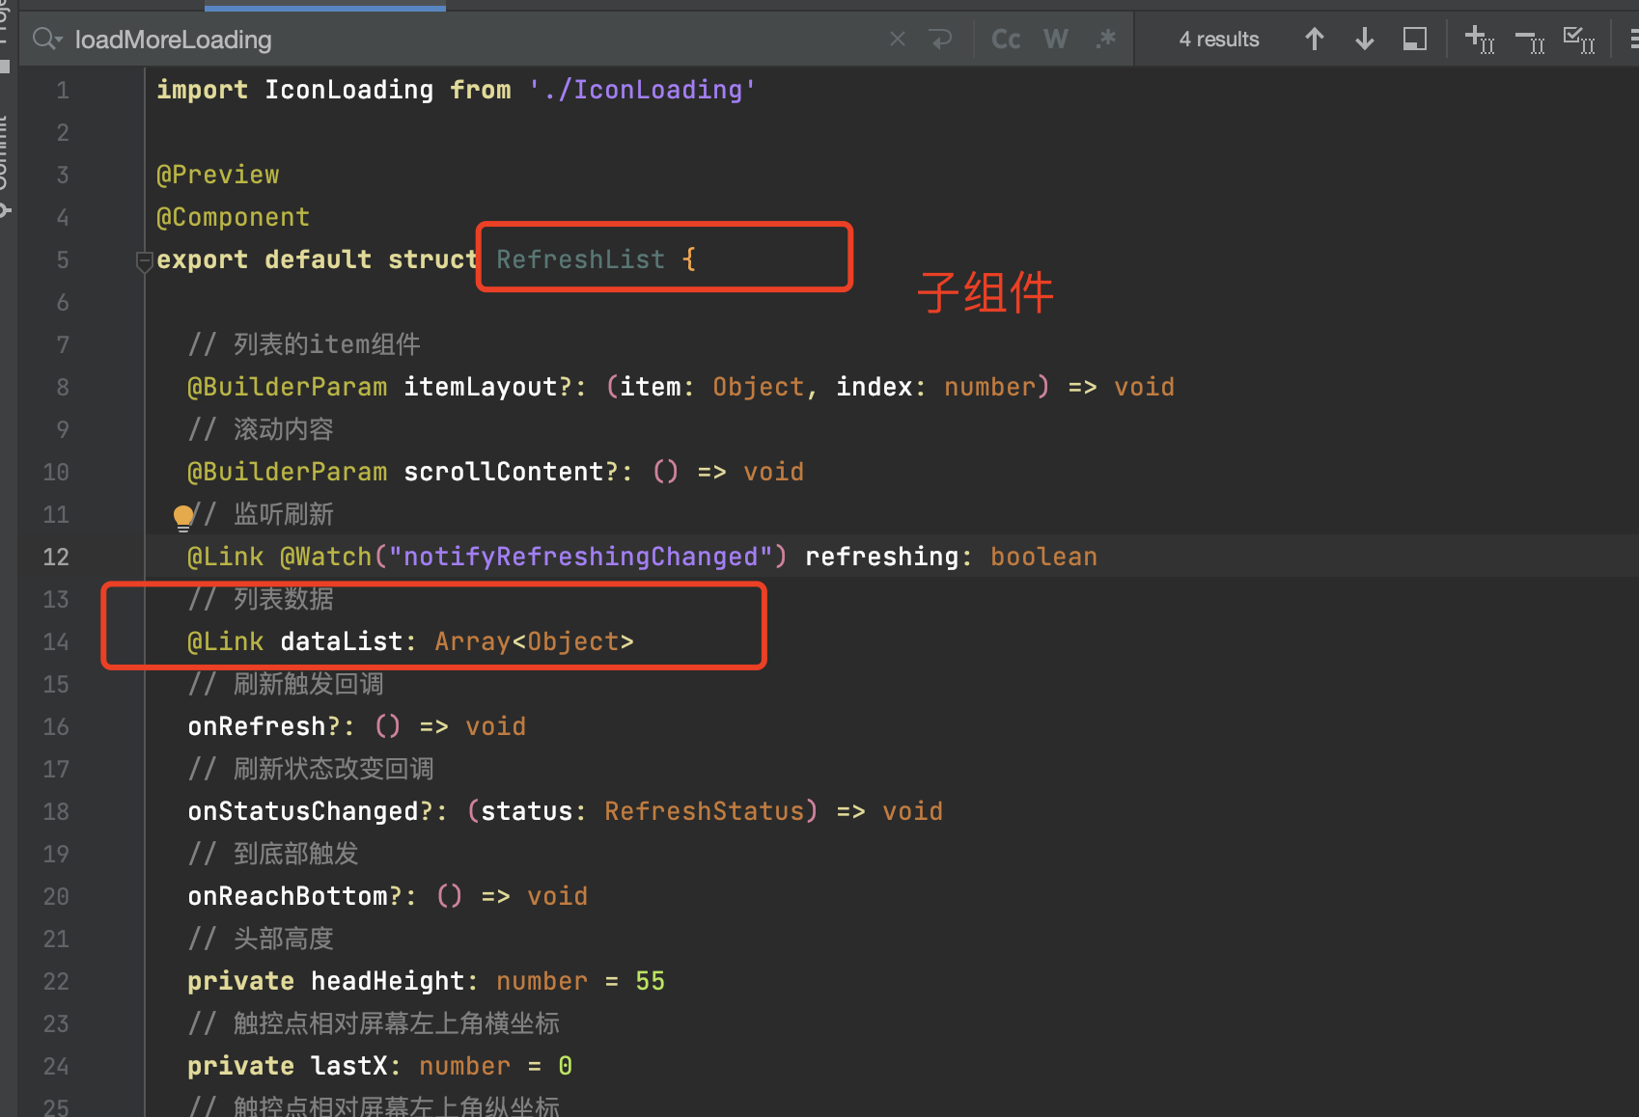Click the RefreshStatus type on line 18
This screenshot has width=1639, height=1117.
click(705, 811)
